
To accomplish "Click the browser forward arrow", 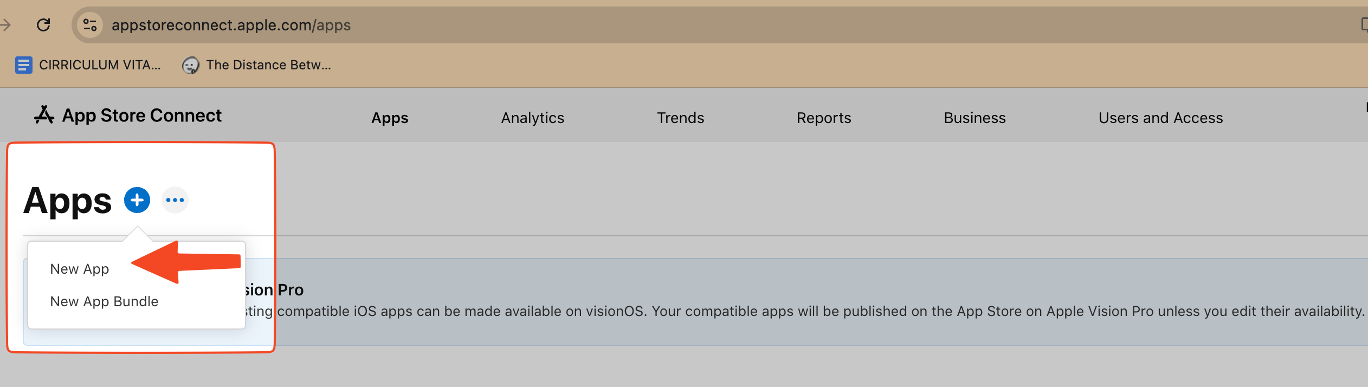I will [6, 25].
